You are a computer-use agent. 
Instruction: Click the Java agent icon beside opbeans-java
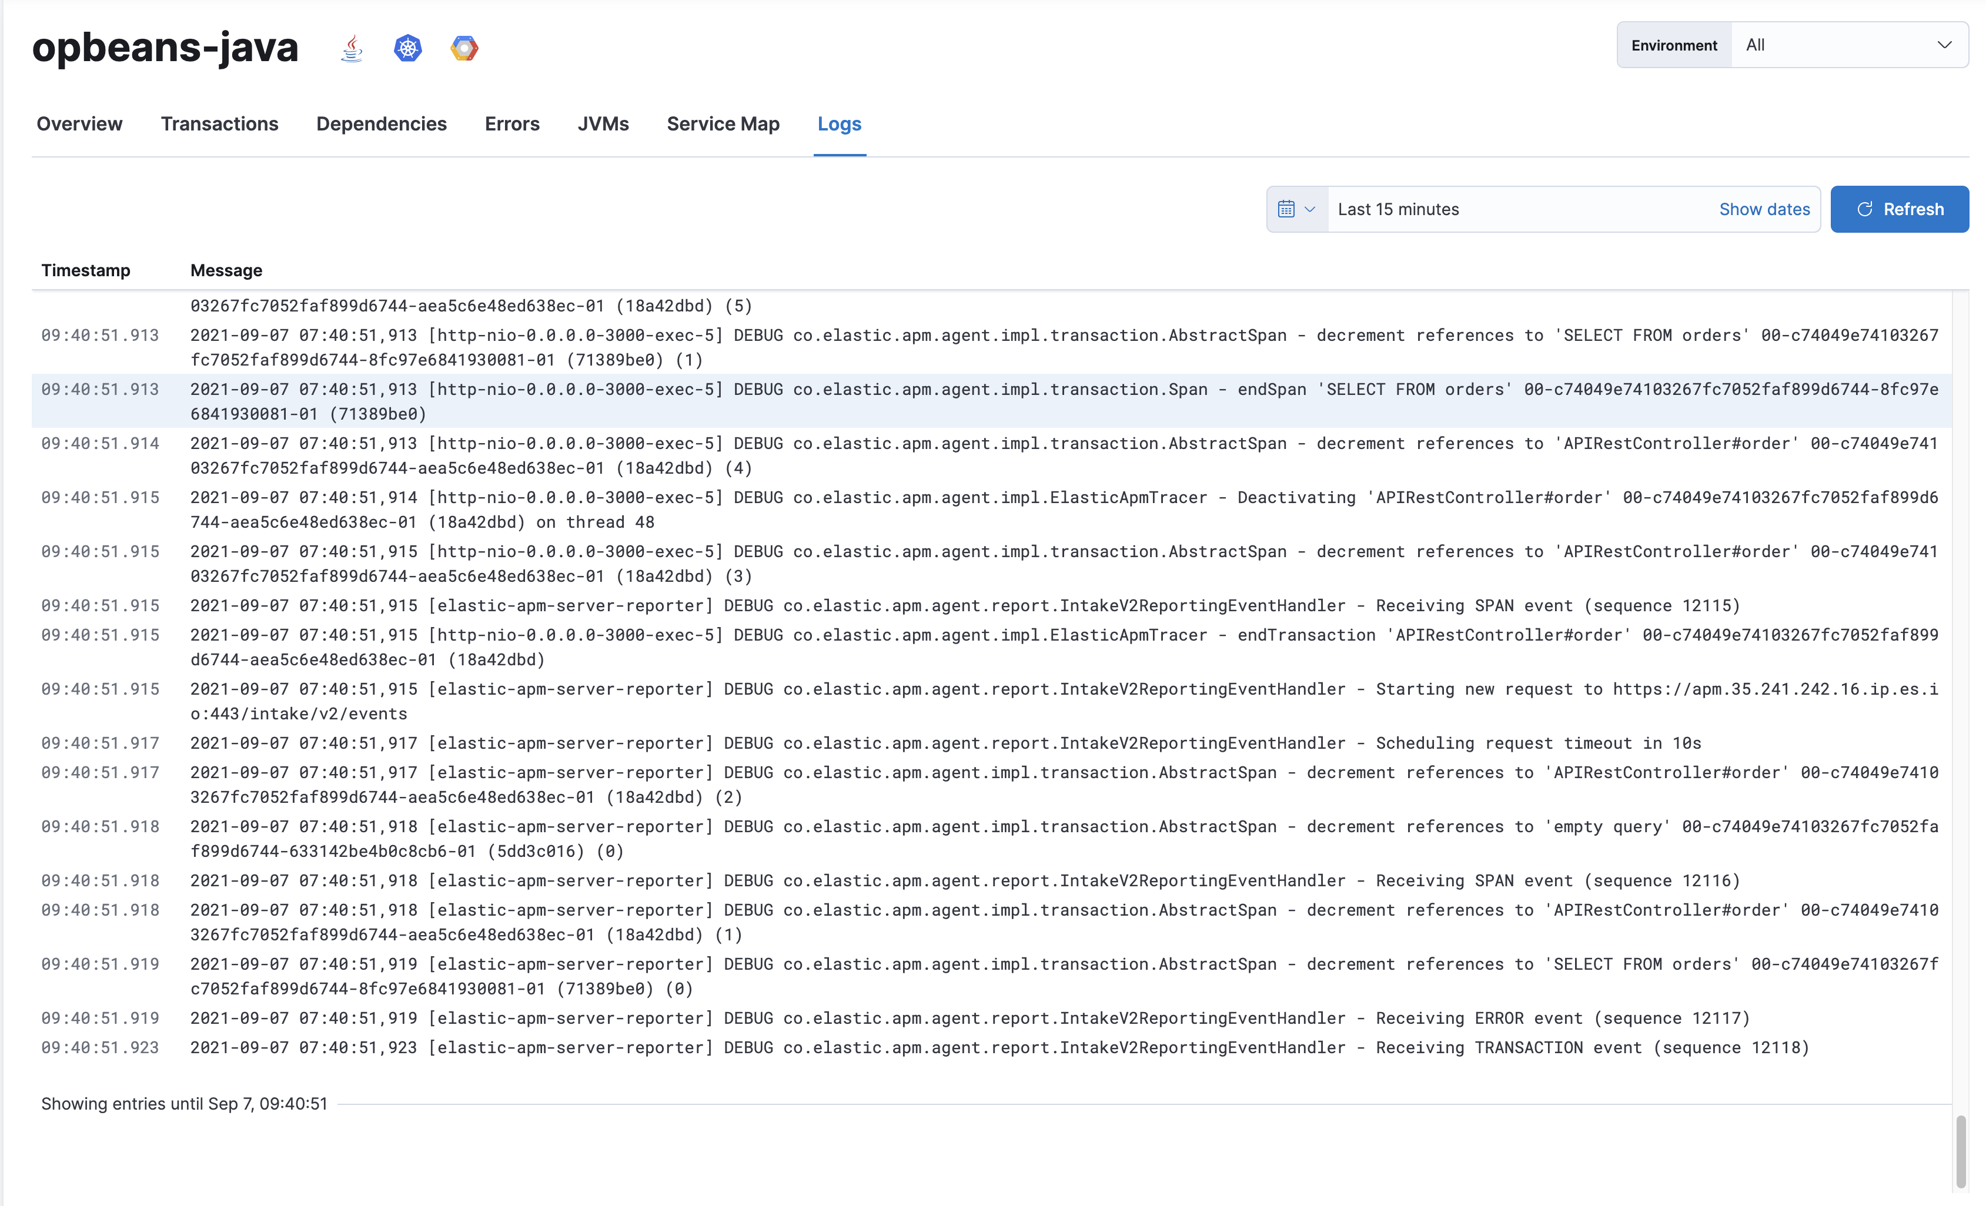pos(352,48)
